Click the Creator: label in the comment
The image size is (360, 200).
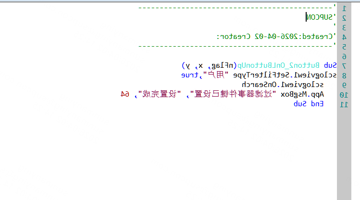pyautogui.click(x=234, y=37)
